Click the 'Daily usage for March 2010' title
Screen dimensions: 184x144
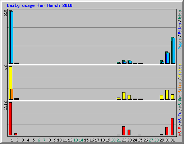pyautogui.click(x=40, y=5)
